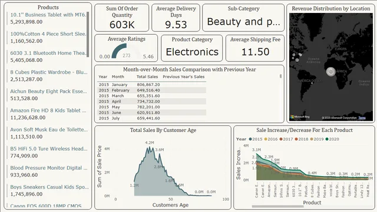This screenshot has height=212, width=377.
Task: Click the Total Sales By Customer Age title
Action: pyautogui.click(x=163, y=130)
